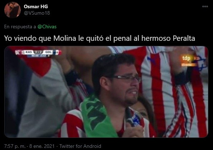Click the match clock under the score
The width and height of the screenshot is (213, 150).
[x=39, y=56]
